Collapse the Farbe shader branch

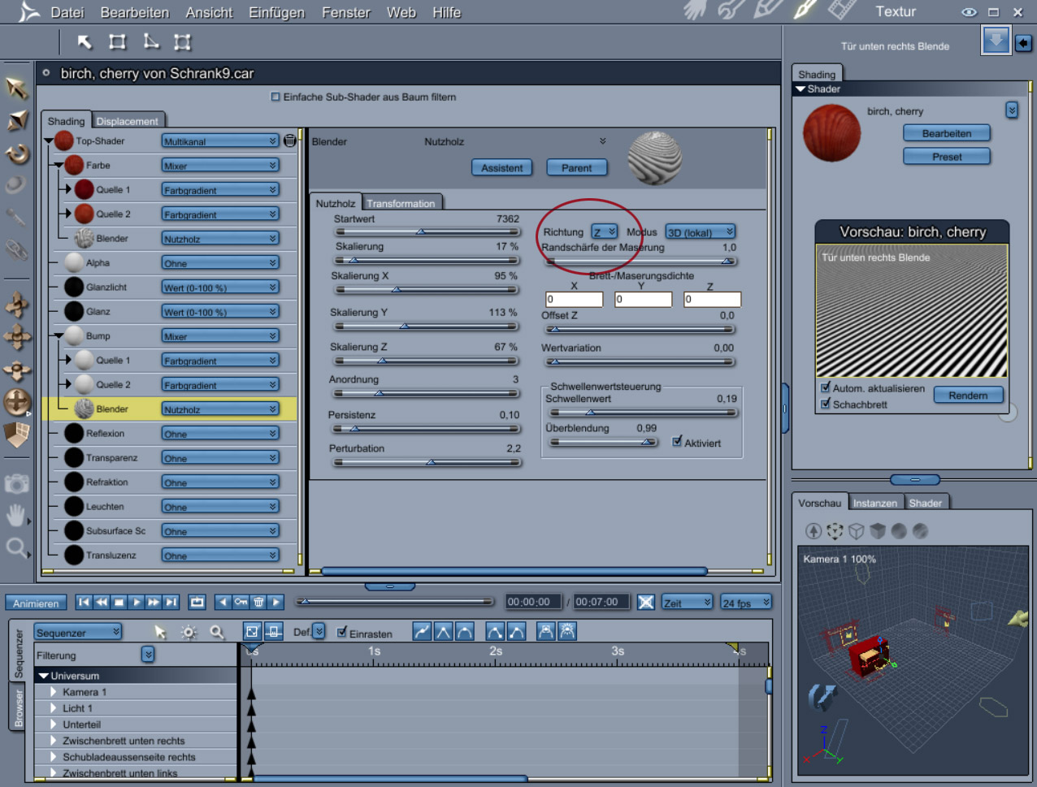pyautogui.click(x=59, y=165)
